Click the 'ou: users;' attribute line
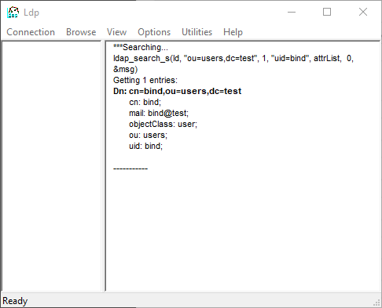 148,135
